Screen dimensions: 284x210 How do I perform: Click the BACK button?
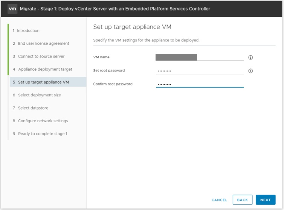point(243,200)
